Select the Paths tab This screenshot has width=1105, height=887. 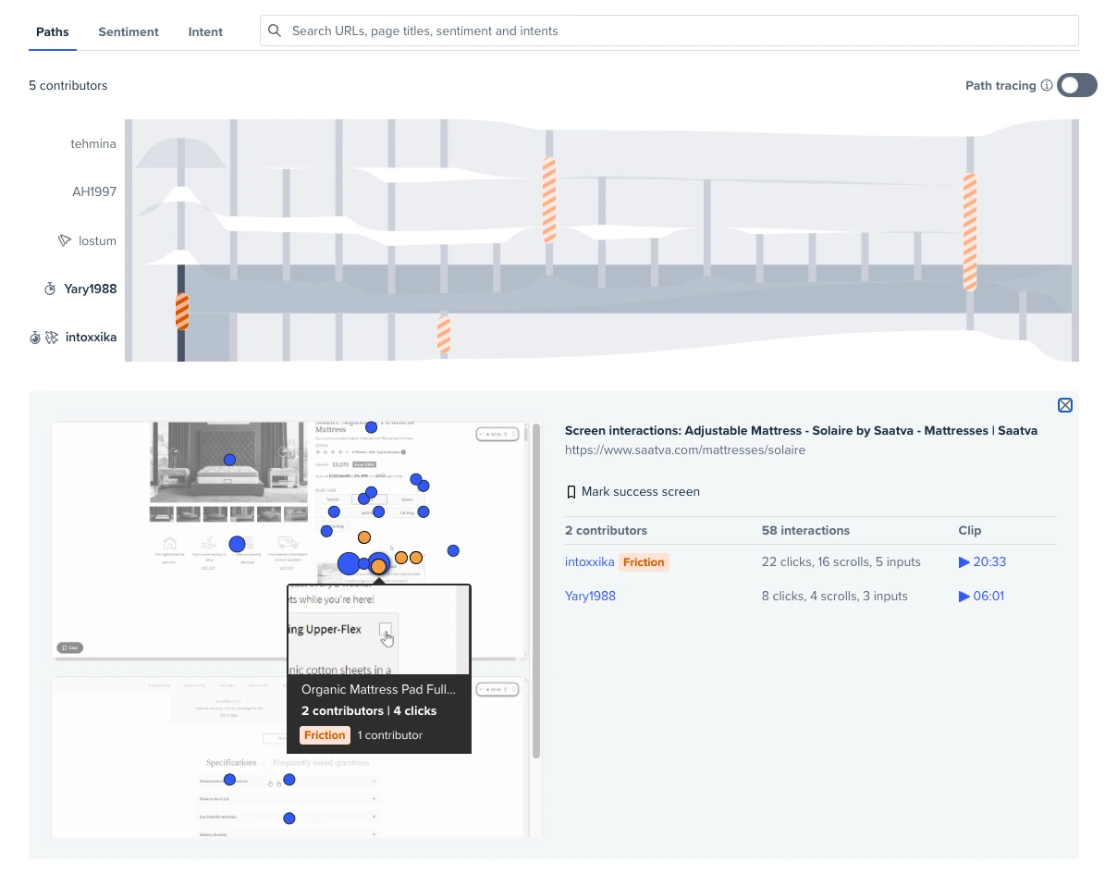pyautogui.click(x=52, y=31)
